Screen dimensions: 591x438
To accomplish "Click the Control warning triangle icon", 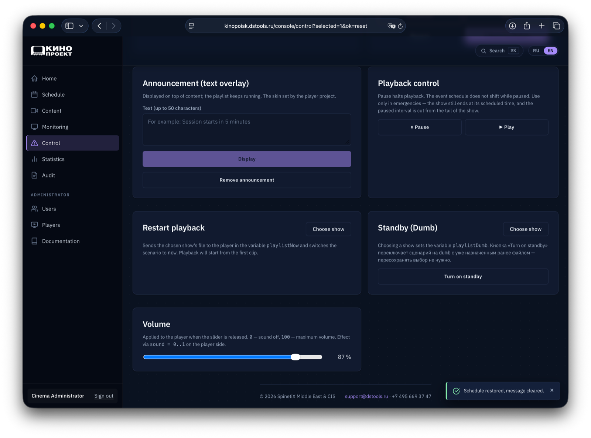I will pos(34,143).
